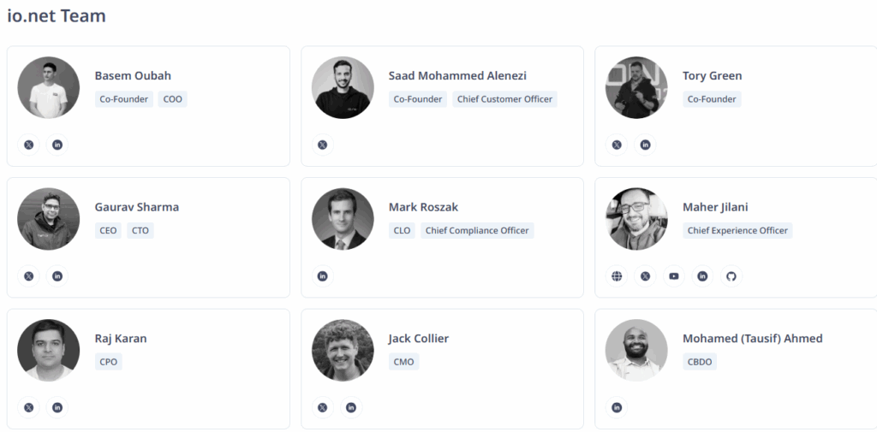Image resolution: width=877 pixels, height=432 pixels.
Task: Open Maher Jilani's website globe icon
Action: point(617,276)
